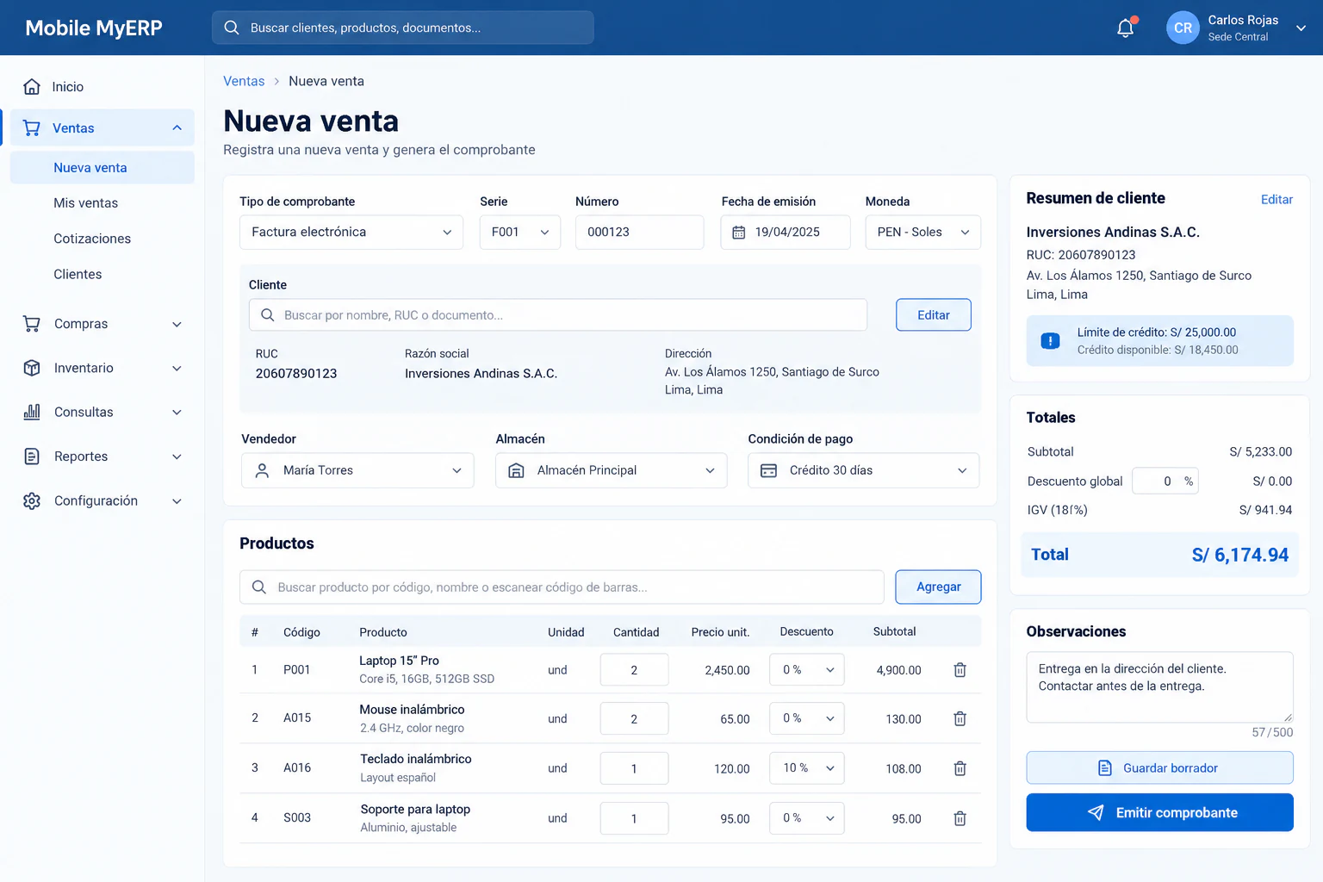Open the Moneda PEN - Soles dropdown
This screenshot has width=1323, height=882.
pos(922,233)
